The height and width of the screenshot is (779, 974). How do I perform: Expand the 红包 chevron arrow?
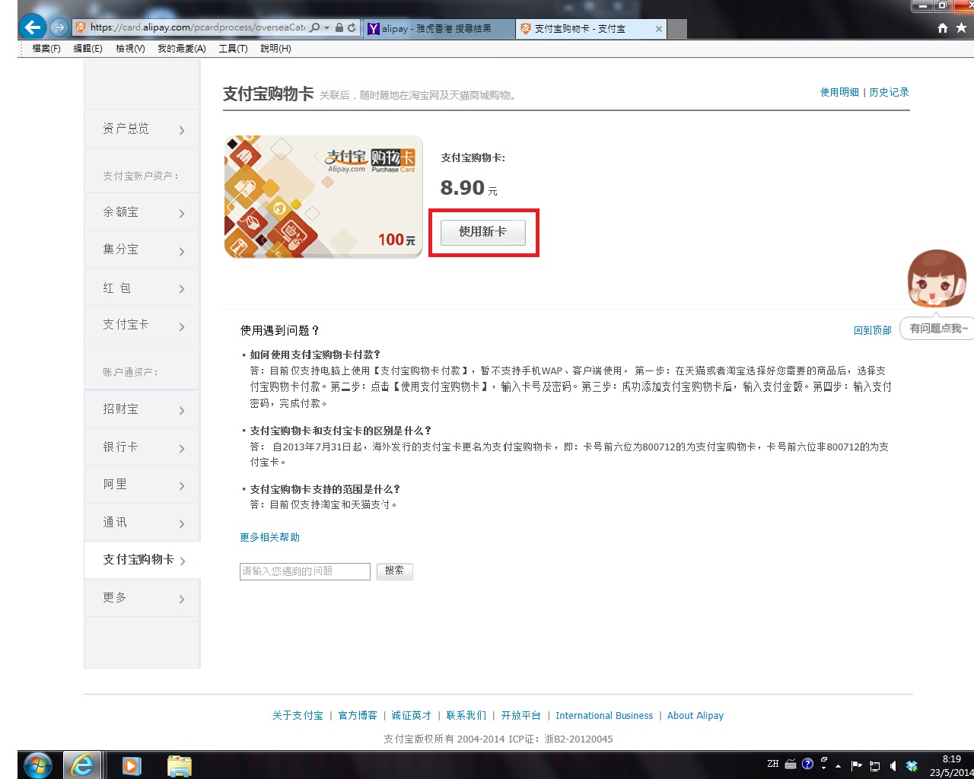[182, 289]
